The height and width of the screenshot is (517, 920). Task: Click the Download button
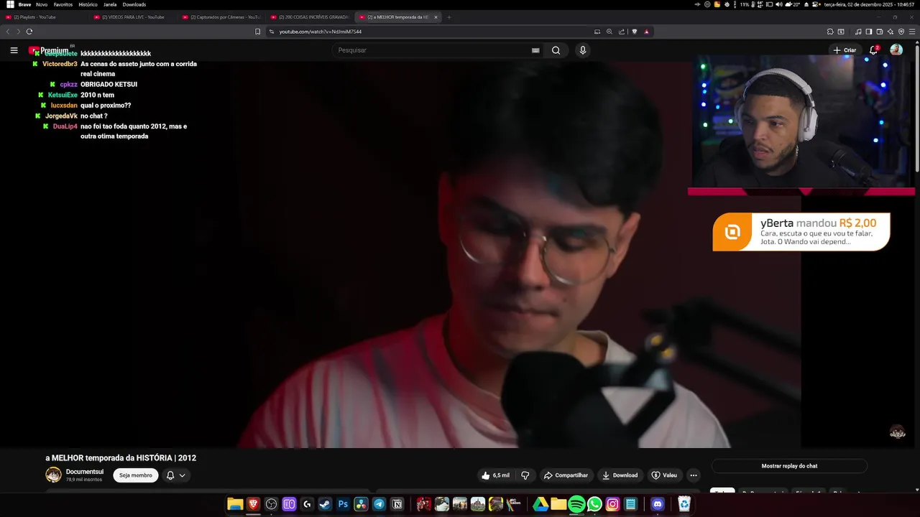click(x=620, y=475)
